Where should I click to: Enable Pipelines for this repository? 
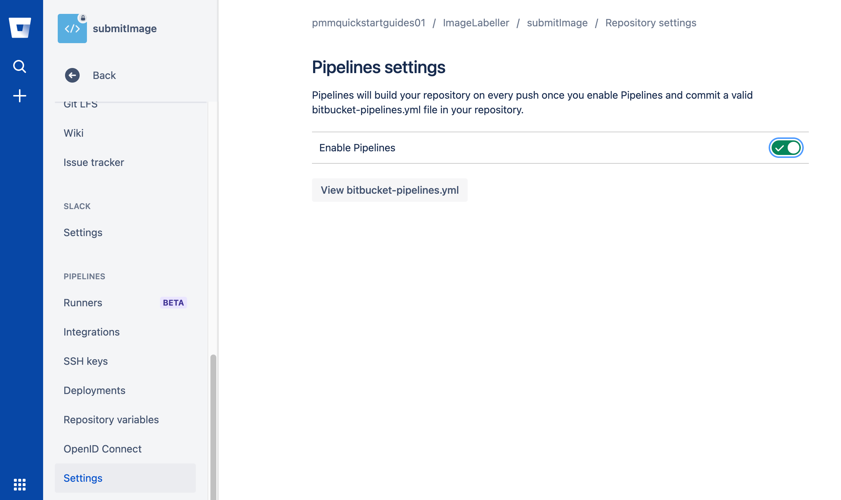786,148
